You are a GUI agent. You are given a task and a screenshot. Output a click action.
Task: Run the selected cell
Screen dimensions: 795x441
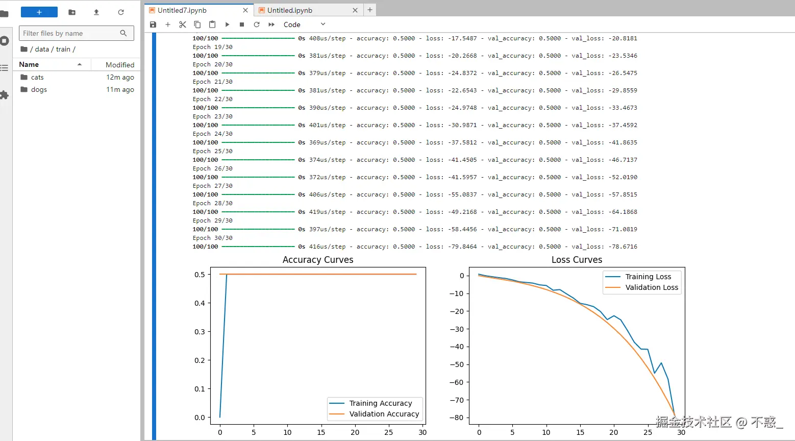pyautogui.click(x=227, y=24)
